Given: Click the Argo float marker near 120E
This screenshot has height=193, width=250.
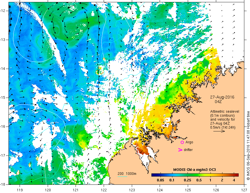Looking at the screenshot, I should [x=49, y=120].
